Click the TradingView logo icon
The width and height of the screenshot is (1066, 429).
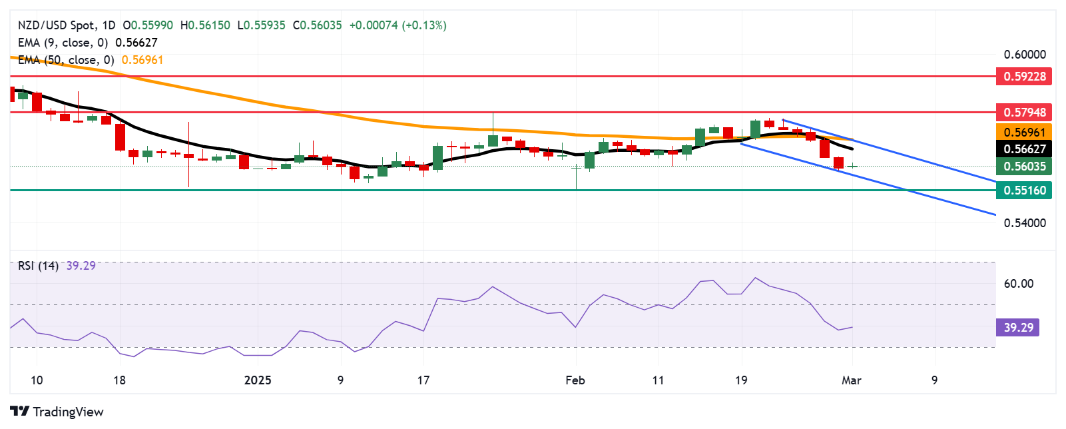tap(19, 412)
